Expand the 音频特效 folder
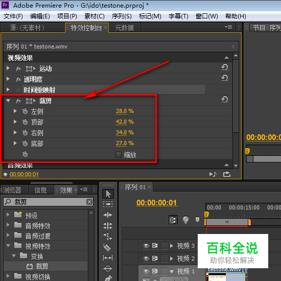The image size is (281, 281). pos(8,225)
